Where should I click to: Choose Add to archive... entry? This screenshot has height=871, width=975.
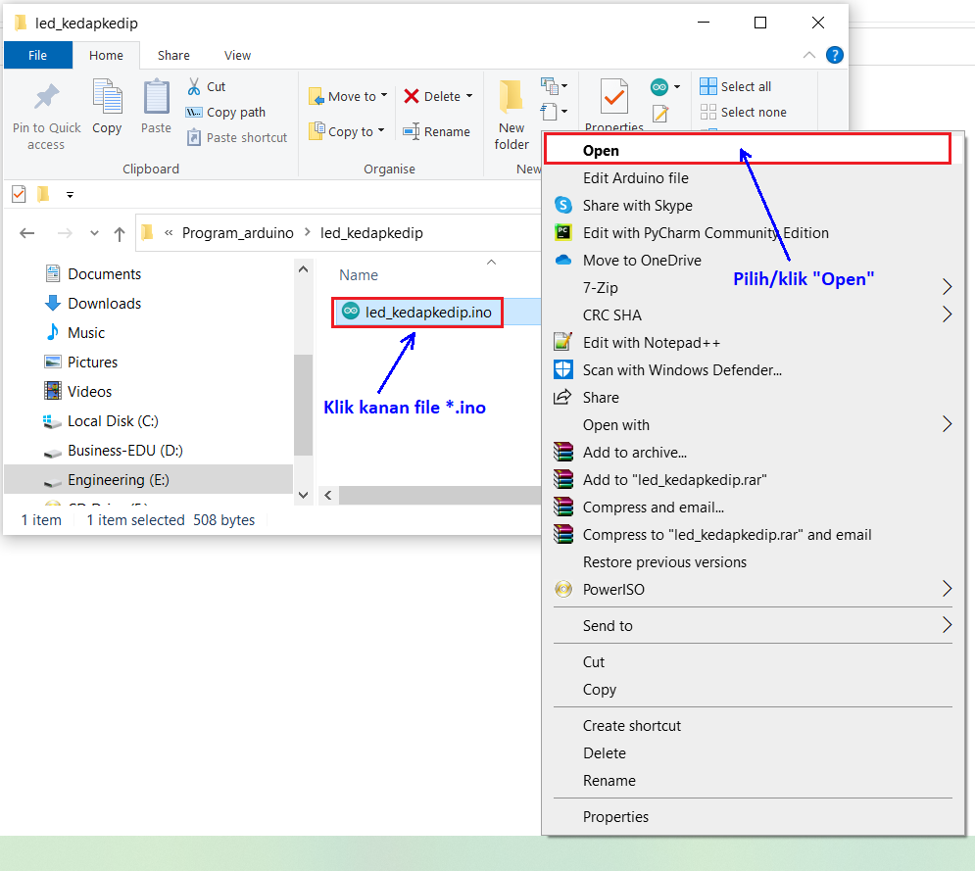[753, 453]
